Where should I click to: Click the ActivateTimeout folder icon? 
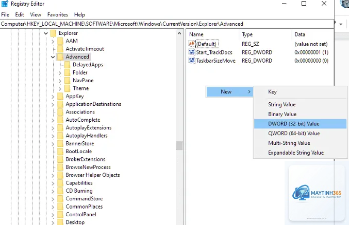[60, 49]
